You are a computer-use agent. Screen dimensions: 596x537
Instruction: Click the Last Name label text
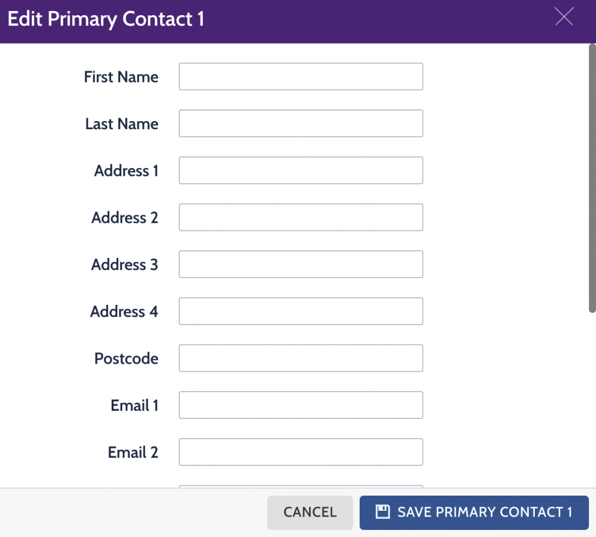click(122, 124)
